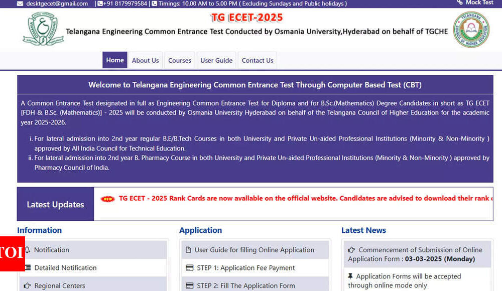Open the User Guide menu tab

click(216, 60)
